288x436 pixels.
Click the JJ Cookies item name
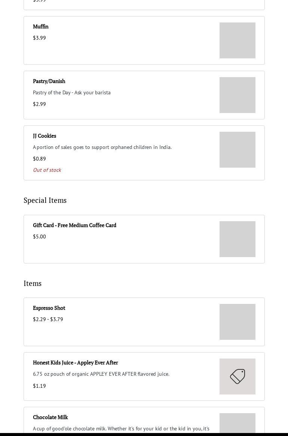pyautogui.click(x=45, y=136)
